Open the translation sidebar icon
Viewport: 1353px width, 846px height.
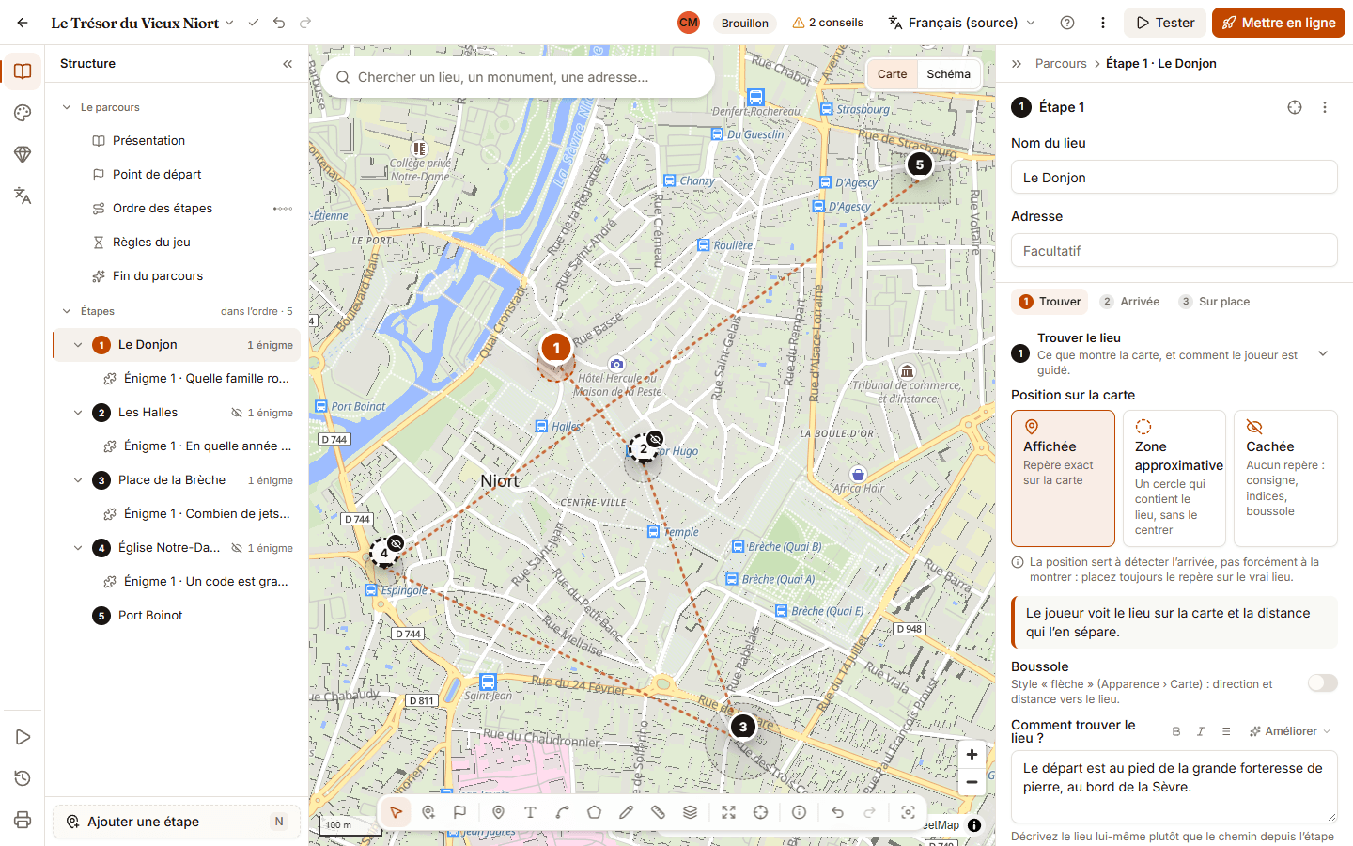[23, 196]
